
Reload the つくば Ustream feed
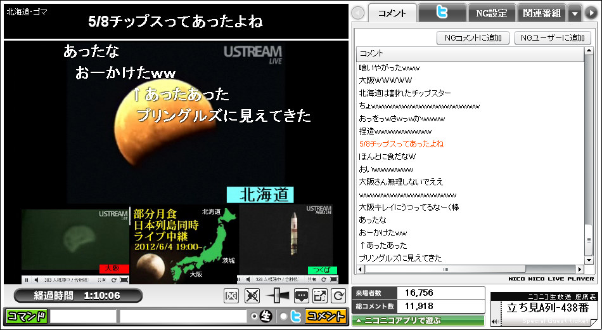(324, 279)
